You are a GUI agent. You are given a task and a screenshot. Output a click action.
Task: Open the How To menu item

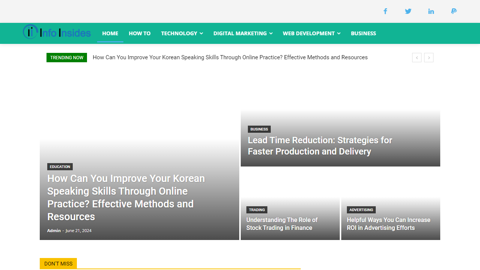139,33
